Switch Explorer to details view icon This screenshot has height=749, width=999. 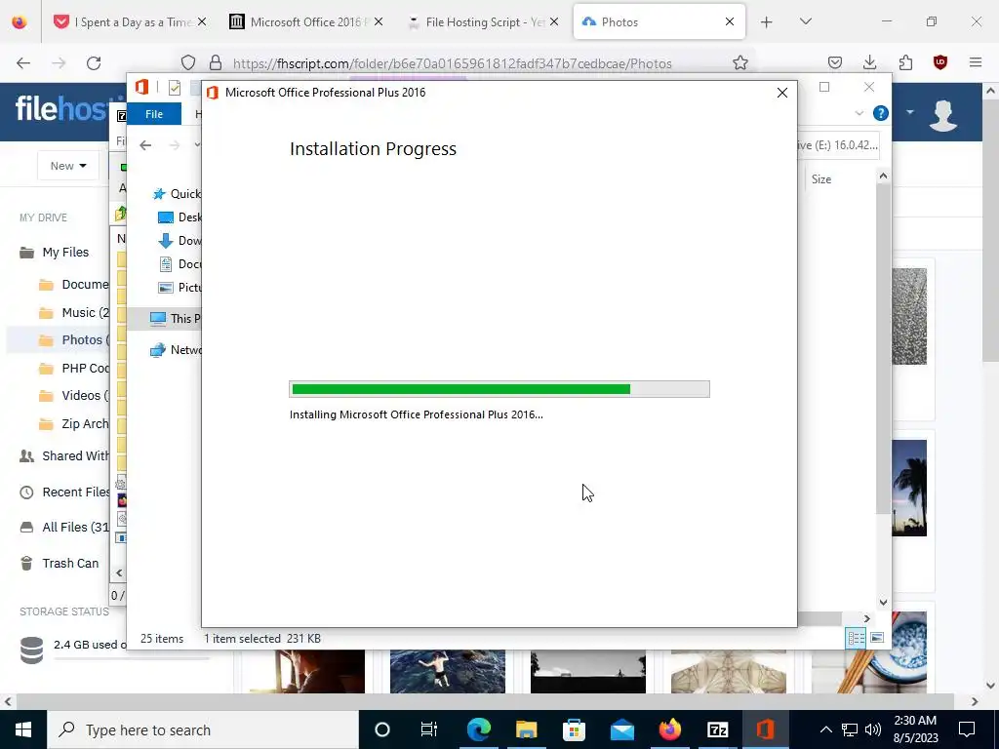(x=856, y=638)
